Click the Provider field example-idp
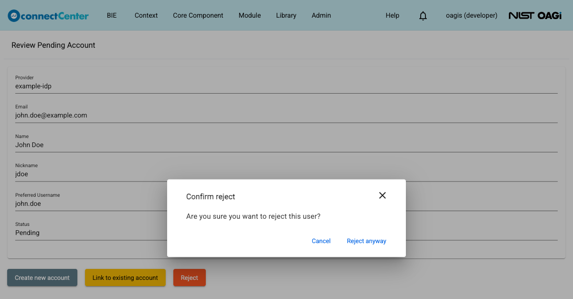This screenshot has width=573, height=299. pos(286,83)
